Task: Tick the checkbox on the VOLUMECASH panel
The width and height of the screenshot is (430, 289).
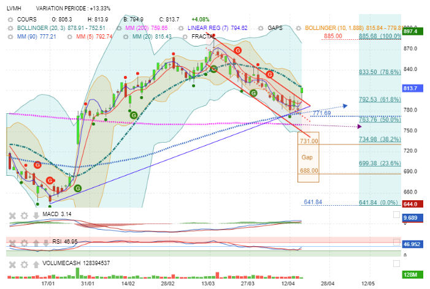Action: [396, 263]
